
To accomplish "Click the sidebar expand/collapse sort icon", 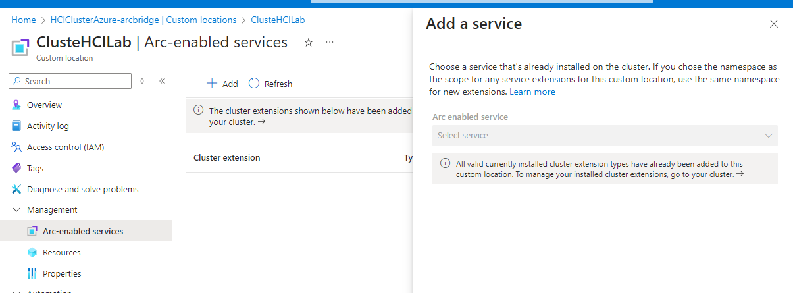I will (141, 81).
